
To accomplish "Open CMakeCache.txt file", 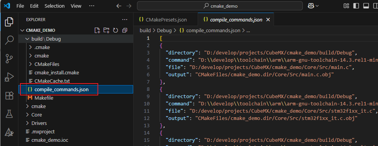I will [52, 81].
